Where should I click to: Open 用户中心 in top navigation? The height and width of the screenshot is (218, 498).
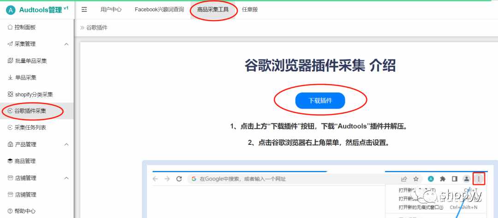[x=111, y=10]
